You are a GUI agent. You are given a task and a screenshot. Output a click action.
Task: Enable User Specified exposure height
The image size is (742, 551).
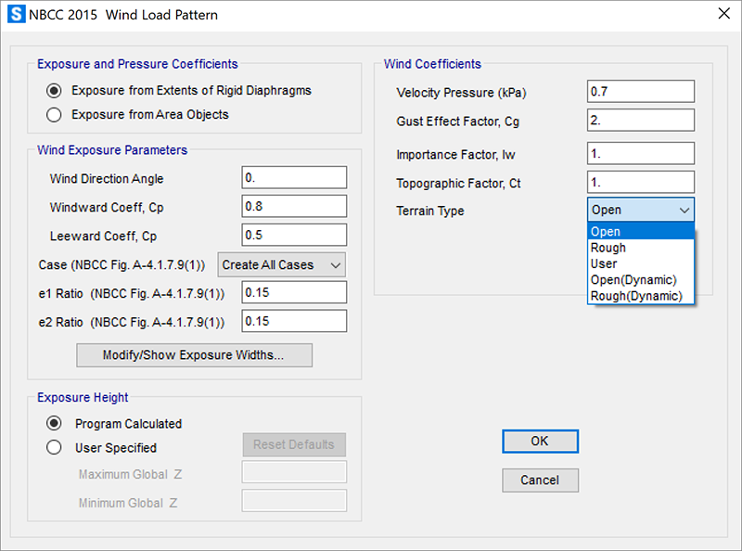coord(55,448)
